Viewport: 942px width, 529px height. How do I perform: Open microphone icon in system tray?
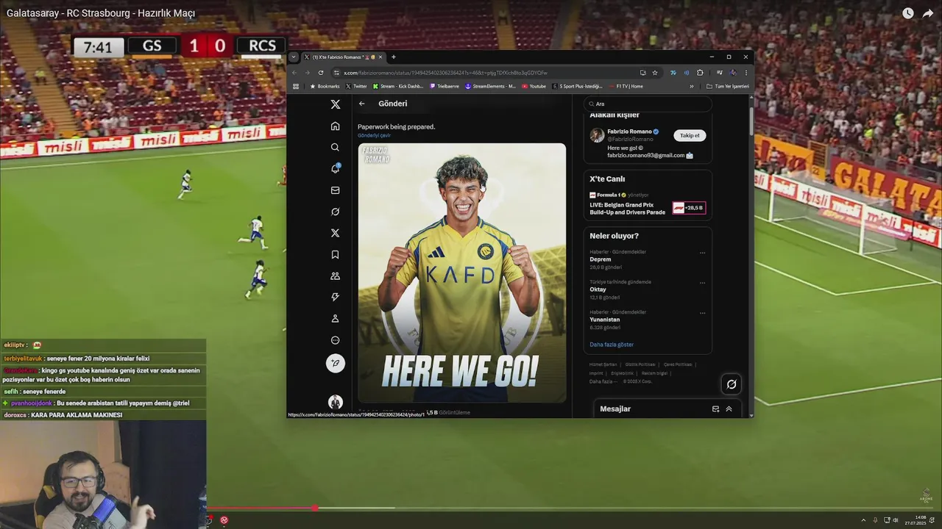(875, 520)
